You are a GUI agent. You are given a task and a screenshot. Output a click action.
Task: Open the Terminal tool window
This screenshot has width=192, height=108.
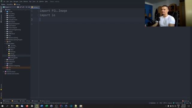[35, 101]
